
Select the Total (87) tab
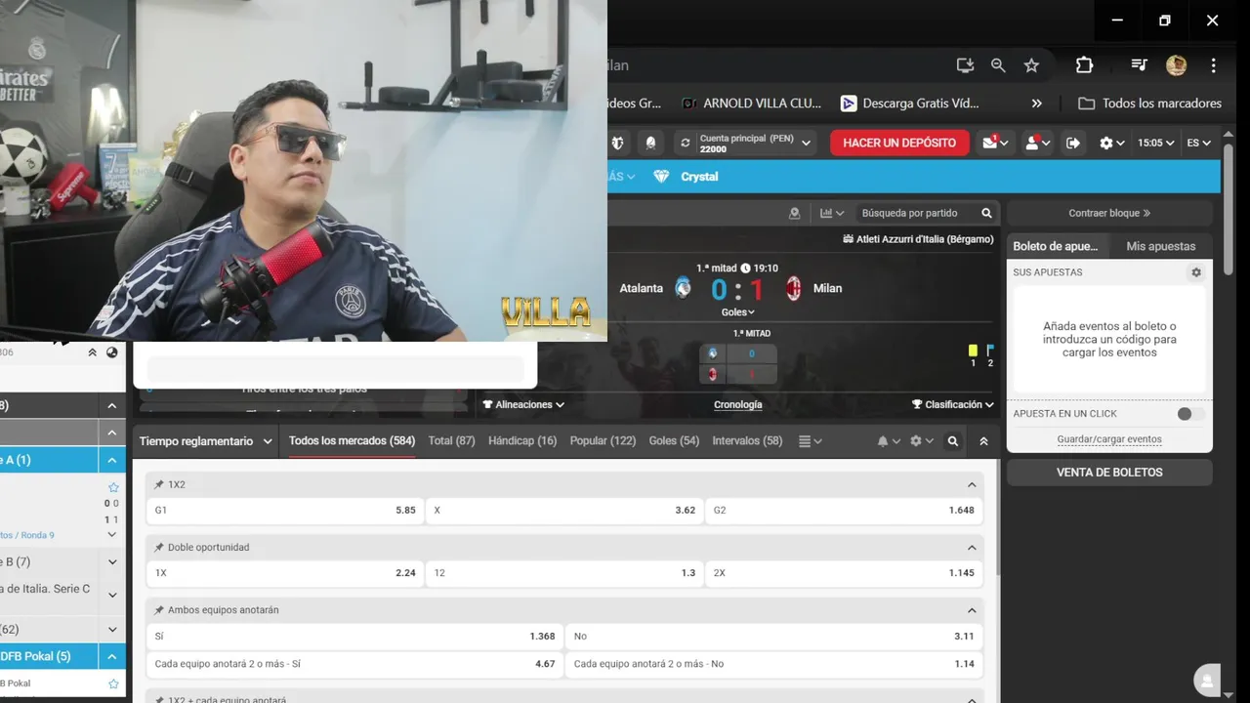[x=451, y=441]
